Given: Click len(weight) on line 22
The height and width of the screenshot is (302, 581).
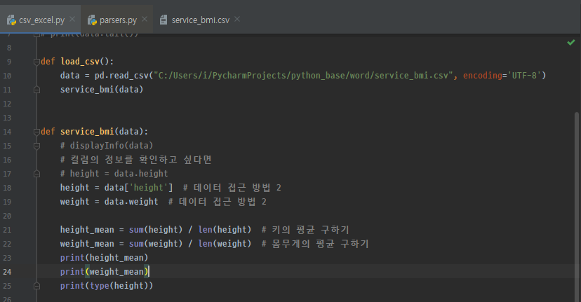Looking at the screenshot, I should (225, 244).
